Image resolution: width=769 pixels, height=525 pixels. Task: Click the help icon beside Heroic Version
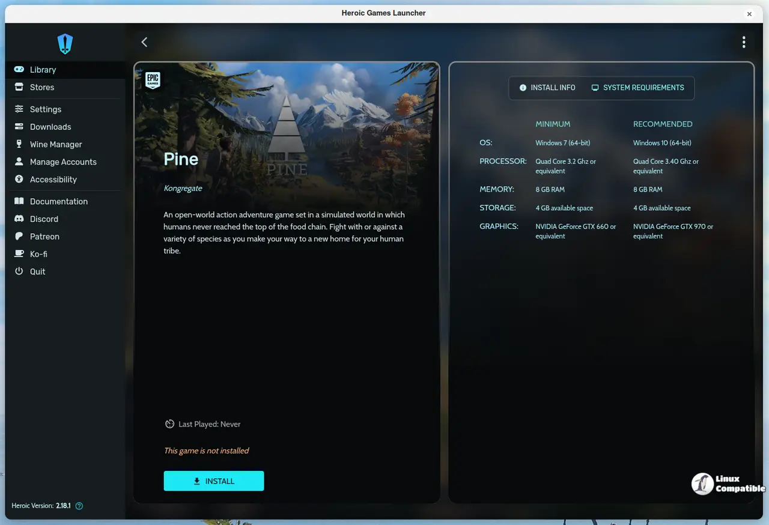pyautogui.click(x=79, y=506)
